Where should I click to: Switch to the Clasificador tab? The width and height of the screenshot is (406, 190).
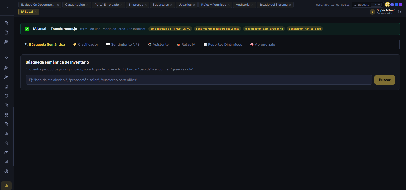(x=86, y=45)
